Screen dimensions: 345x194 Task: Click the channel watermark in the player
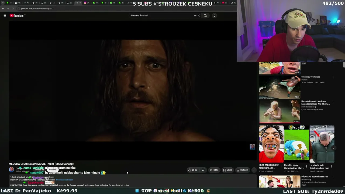pos(252,147)
